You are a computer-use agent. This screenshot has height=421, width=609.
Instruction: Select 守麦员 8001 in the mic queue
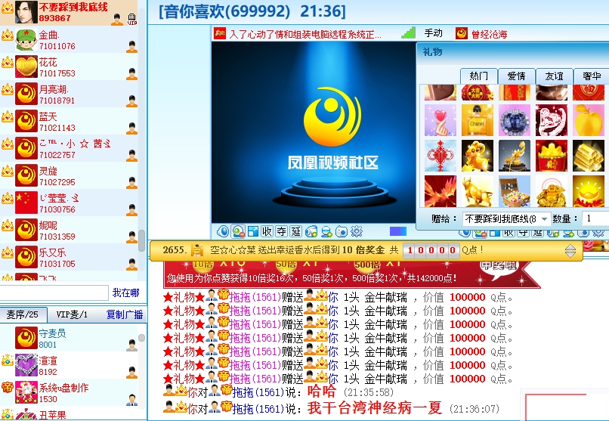click(69, 338)
